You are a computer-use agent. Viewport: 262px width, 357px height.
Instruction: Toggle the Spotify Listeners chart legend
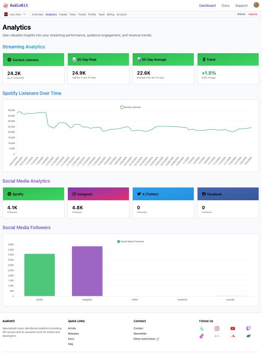point(130,107)
